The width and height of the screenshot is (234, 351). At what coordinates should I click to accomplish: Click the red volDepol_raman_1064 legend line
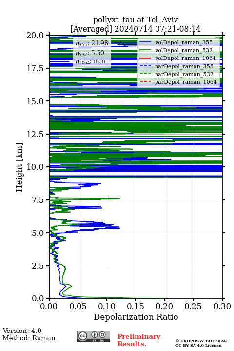pos(145,58)
